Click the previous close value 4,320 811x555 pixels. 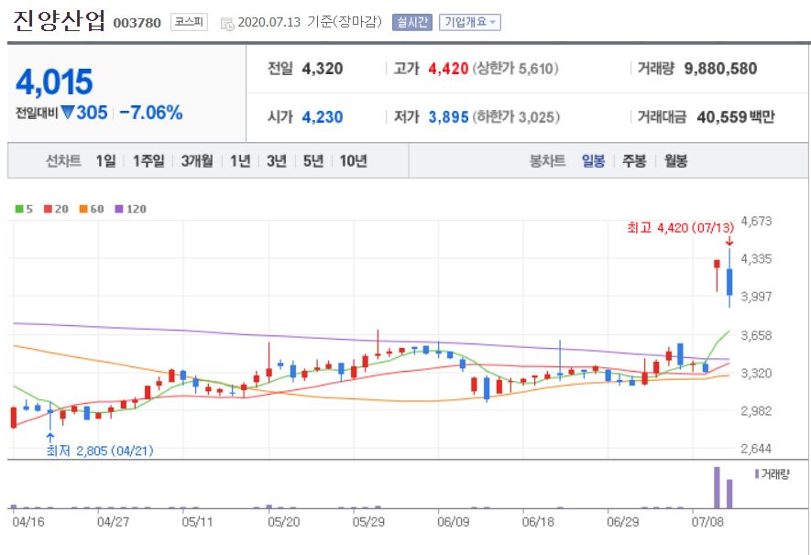[x=323, y=69]
